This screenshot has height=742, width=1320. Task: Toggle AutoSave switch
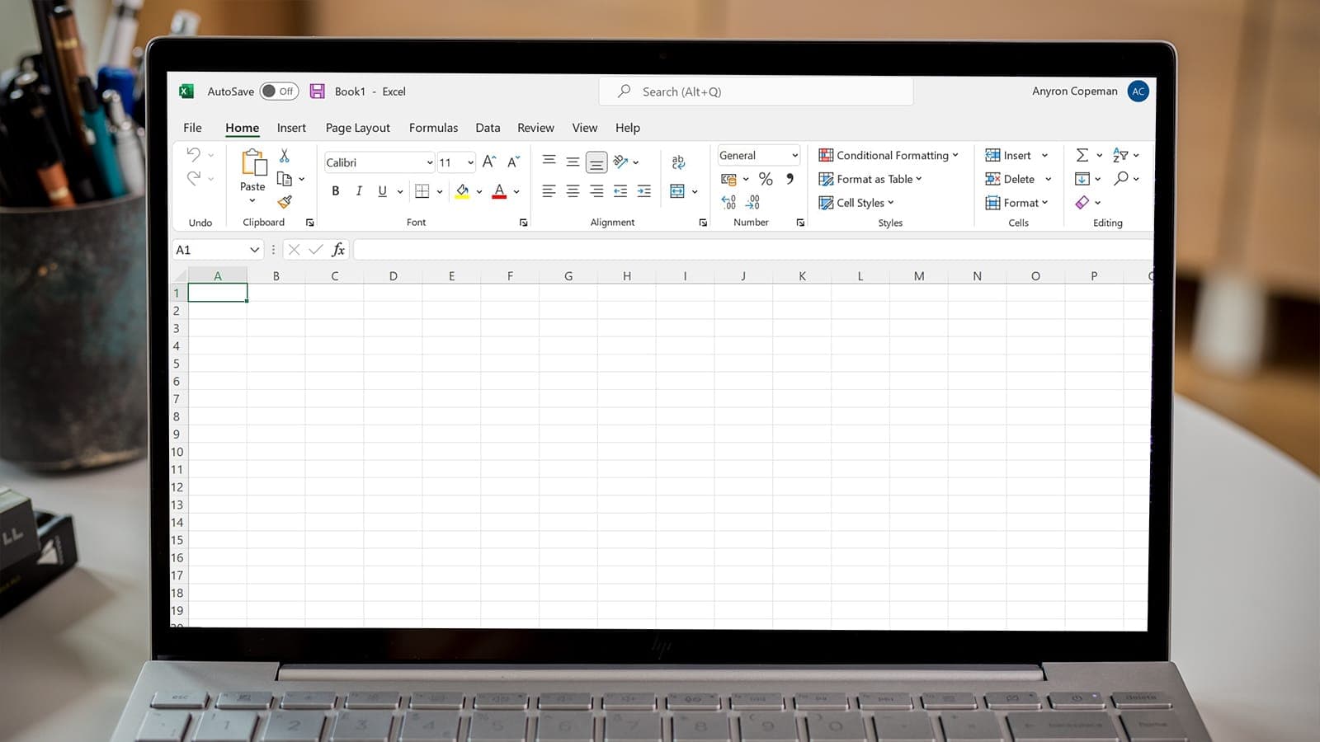tap(279, 92)
